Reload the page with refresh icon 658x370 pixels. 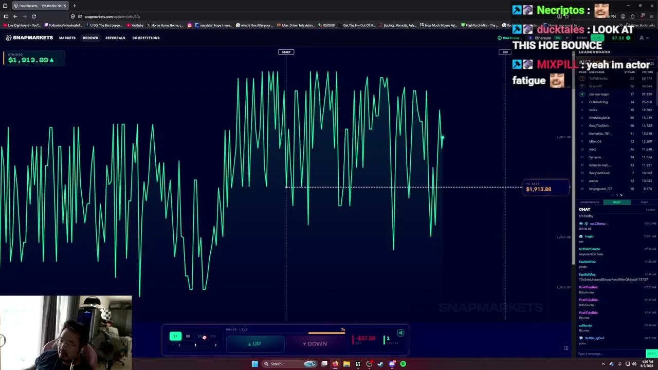[34, 16]
